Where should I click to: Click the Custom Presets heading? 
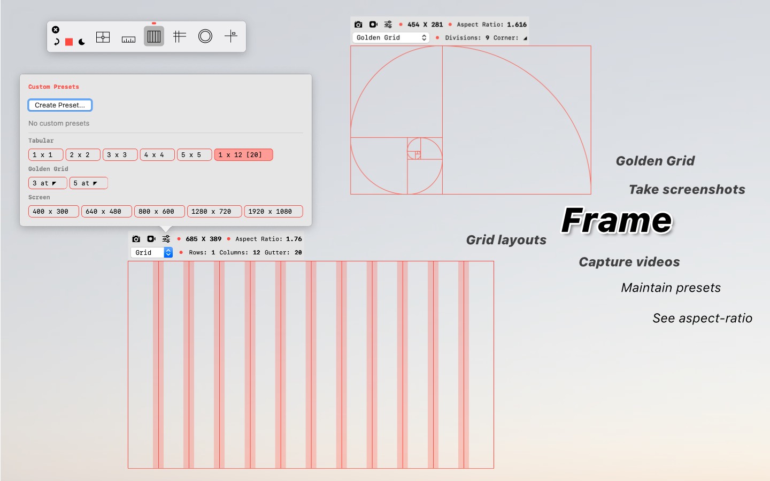[53, 87]
